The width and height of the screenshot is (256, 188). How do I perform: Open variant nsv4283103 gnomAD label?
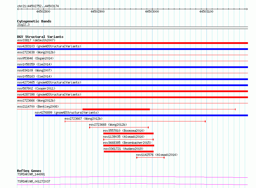[x=49, y=46]
